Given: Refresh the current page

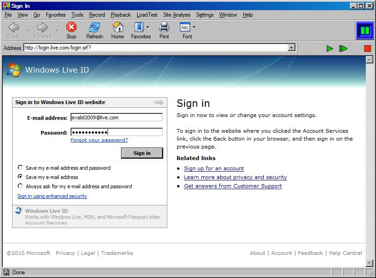Looking at the screenshot, I should pos(95,30).
